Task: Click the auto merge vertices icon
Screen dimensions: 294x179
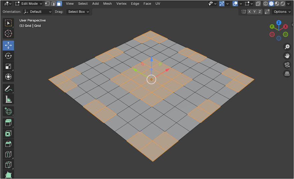Action: 267,12
